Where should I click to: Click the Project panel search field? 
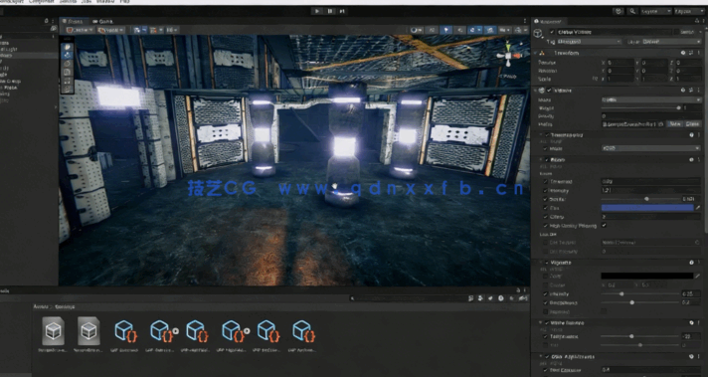[409, 298]
